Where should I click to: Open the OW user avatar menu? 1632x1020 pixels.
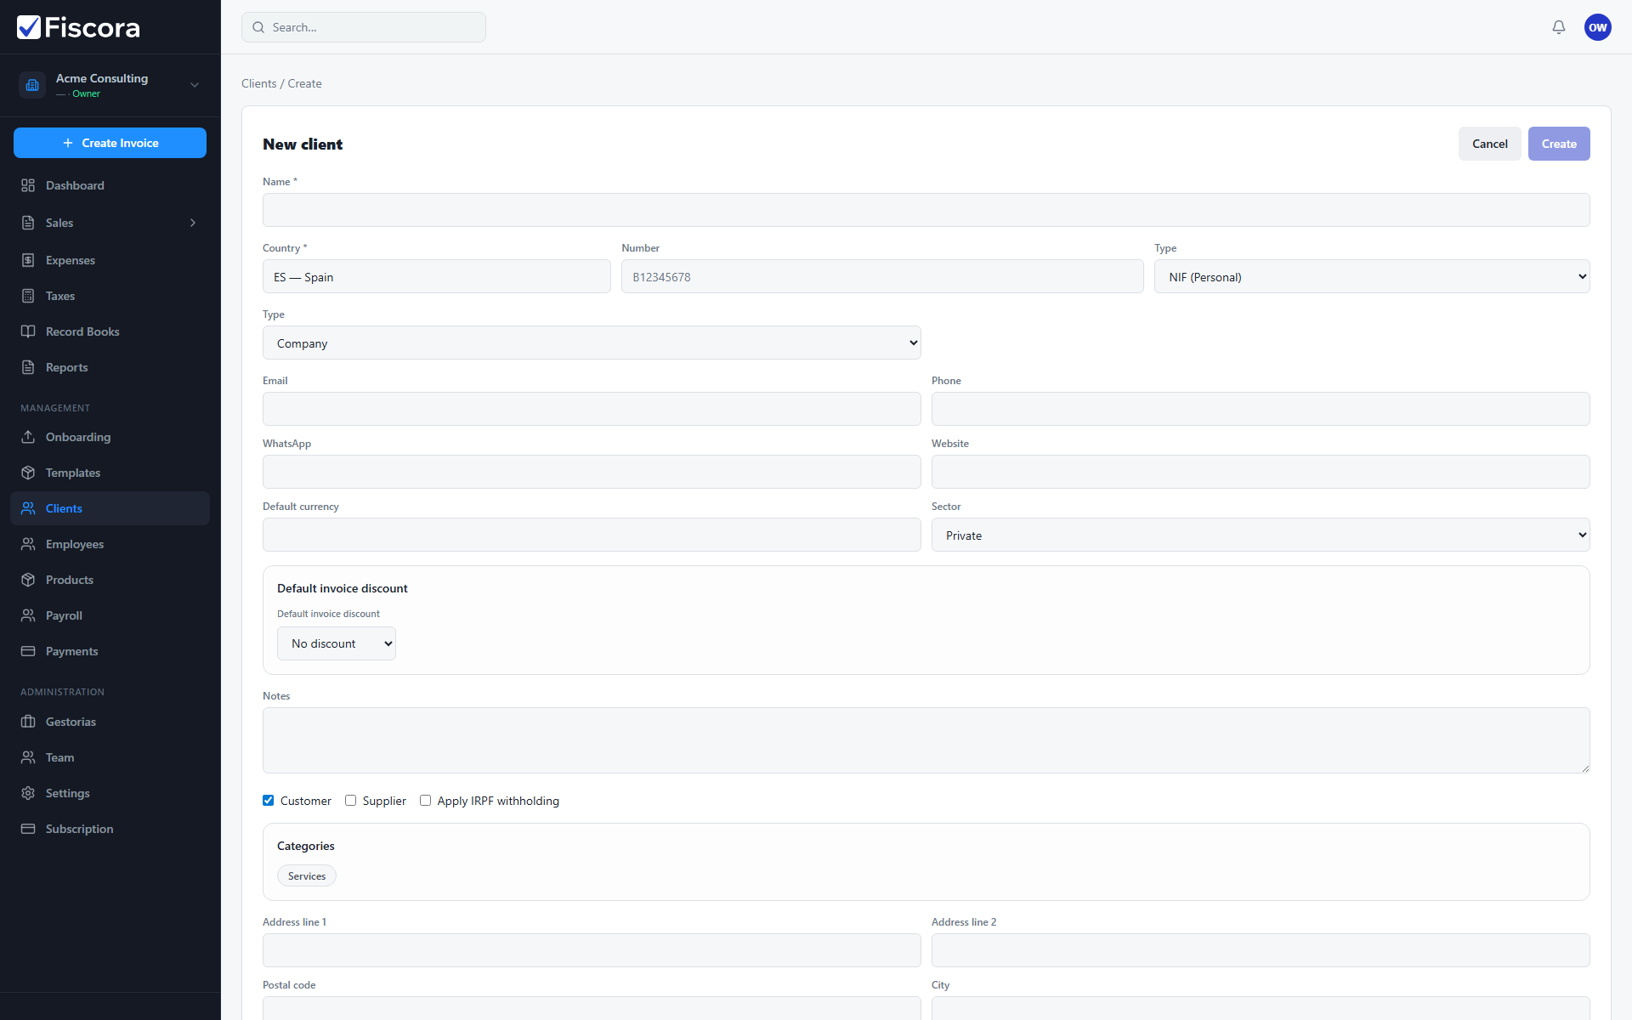[1598, 27]
